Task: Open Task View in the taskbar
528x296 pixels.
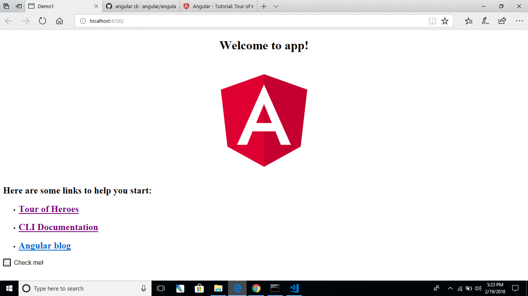Action: coord(160,288)
